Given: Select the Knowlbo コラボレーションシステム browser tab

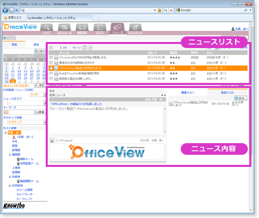Looking at the screenshot, I should 59,18.
